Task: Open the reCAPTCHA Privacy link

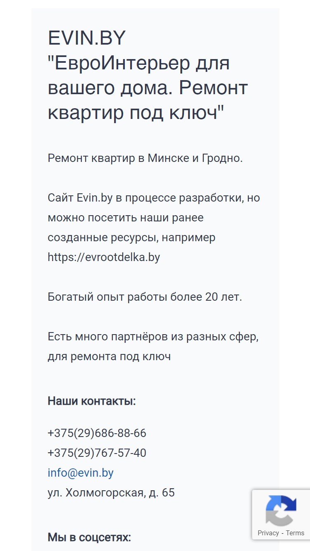Action: coord(268,533)
